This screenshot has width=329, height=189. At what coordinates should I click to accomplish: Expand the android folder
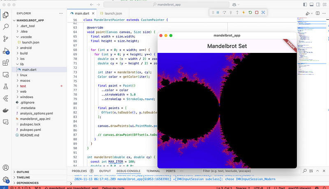[27, 48]
